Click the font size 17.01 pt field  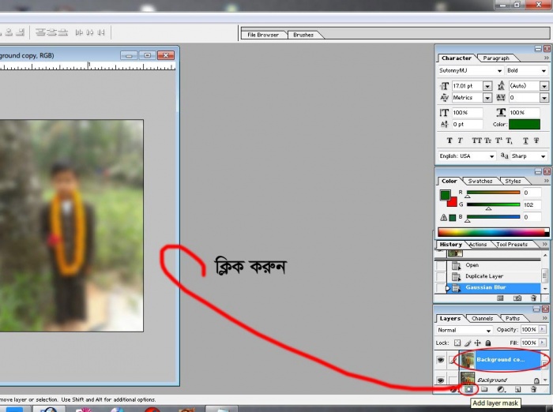(x=465, y=86)
